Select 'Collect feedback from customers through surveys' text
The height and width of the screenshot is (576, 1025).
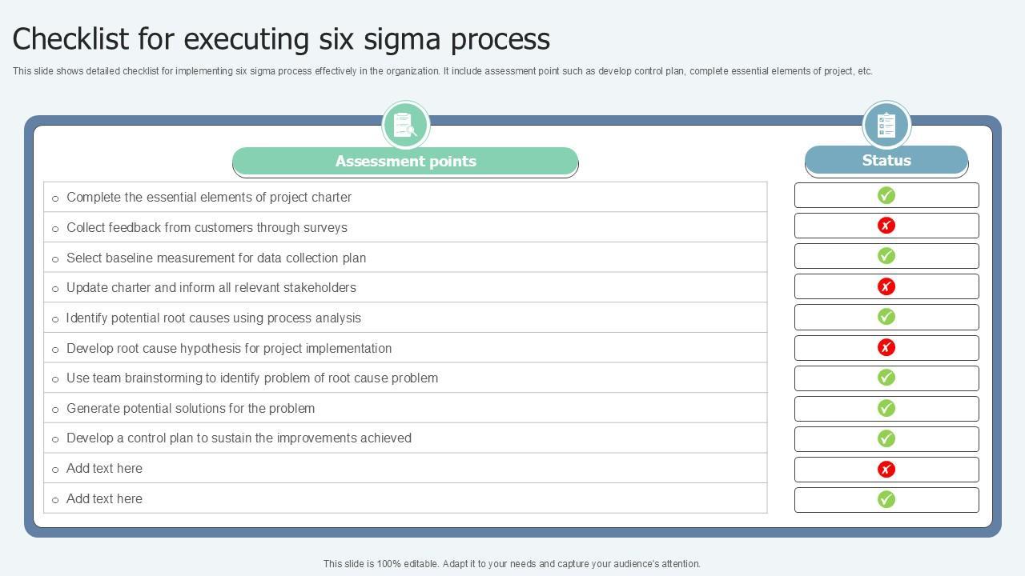pos(207,228)
